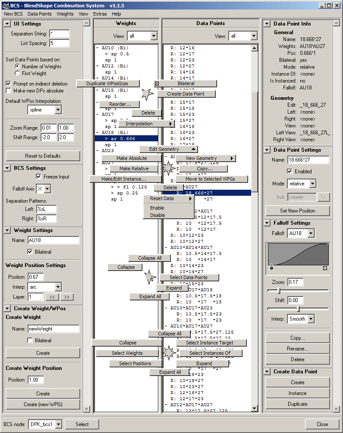Toggle Prompt on indirect deletion checkbox
343x433 pixels.
point(9,83)
